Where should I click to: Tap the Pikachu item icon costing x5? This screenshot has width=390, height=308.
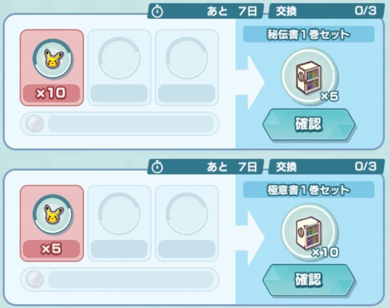52,214
